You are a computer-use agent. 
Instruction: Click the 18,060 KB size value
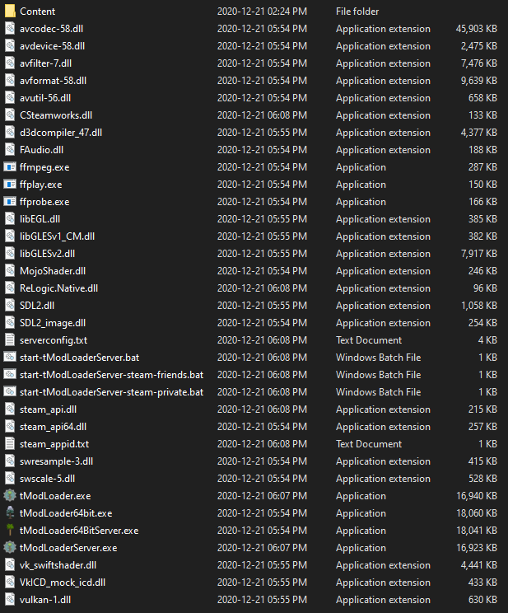[477, 513]
